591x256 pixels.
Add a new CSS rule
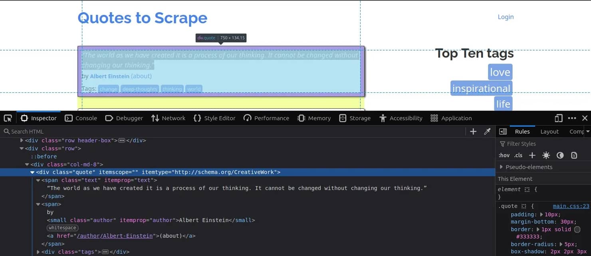tap(532, 155)
